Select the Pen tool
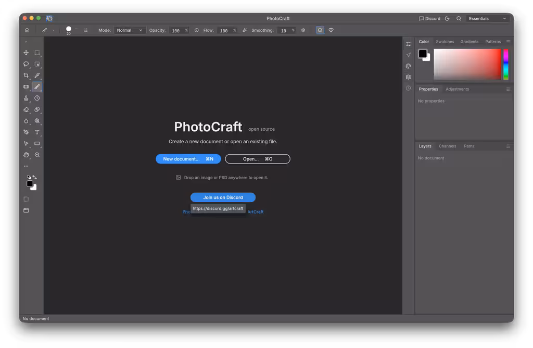Viewport: 533px width, 348px height. click(26, 132)
